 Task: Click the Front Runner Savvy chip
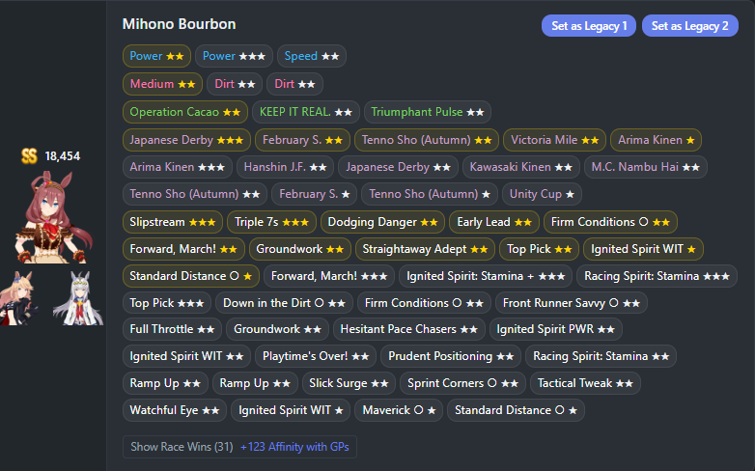(x=572, y=302)
